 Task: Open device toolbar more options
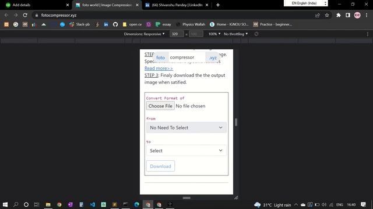368,34
